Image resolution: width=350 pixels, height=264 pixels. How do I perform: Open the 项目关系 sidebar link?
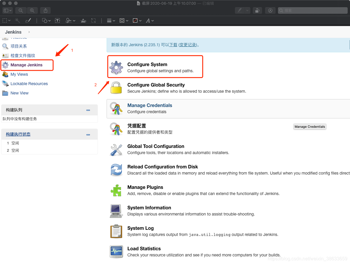click(x=18, y=46)
